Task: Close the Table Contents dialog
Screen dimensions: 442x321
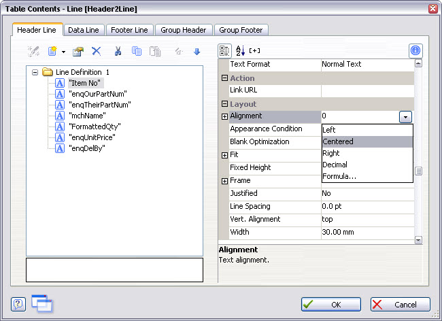Action: (x=433, y=8)
